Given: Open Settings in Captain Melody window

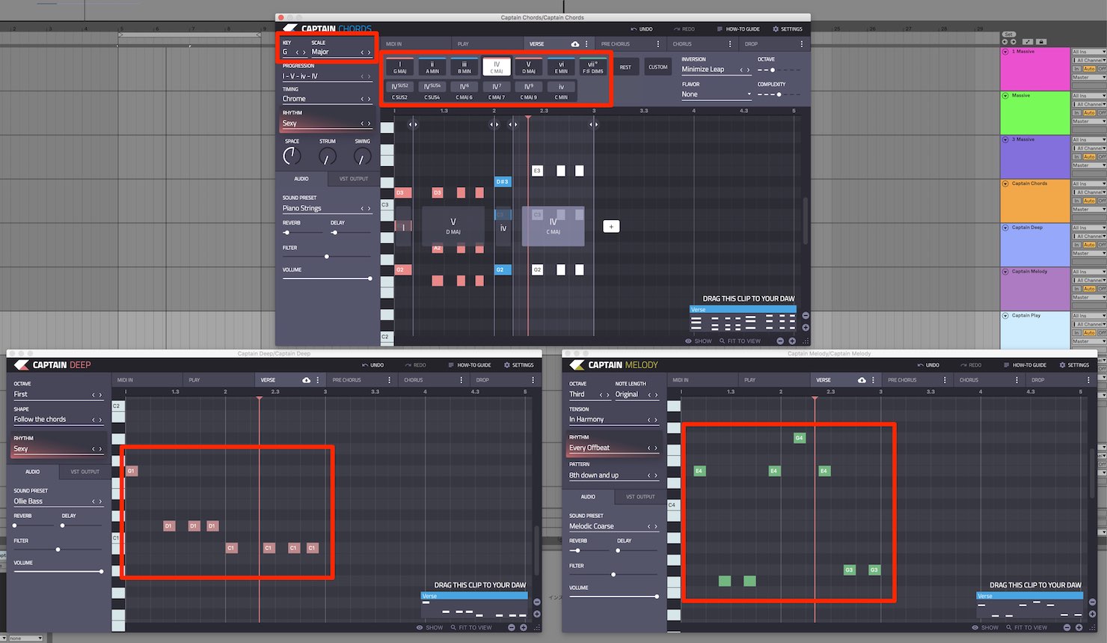Looking at the screenshot, I should click(1074, 365).
